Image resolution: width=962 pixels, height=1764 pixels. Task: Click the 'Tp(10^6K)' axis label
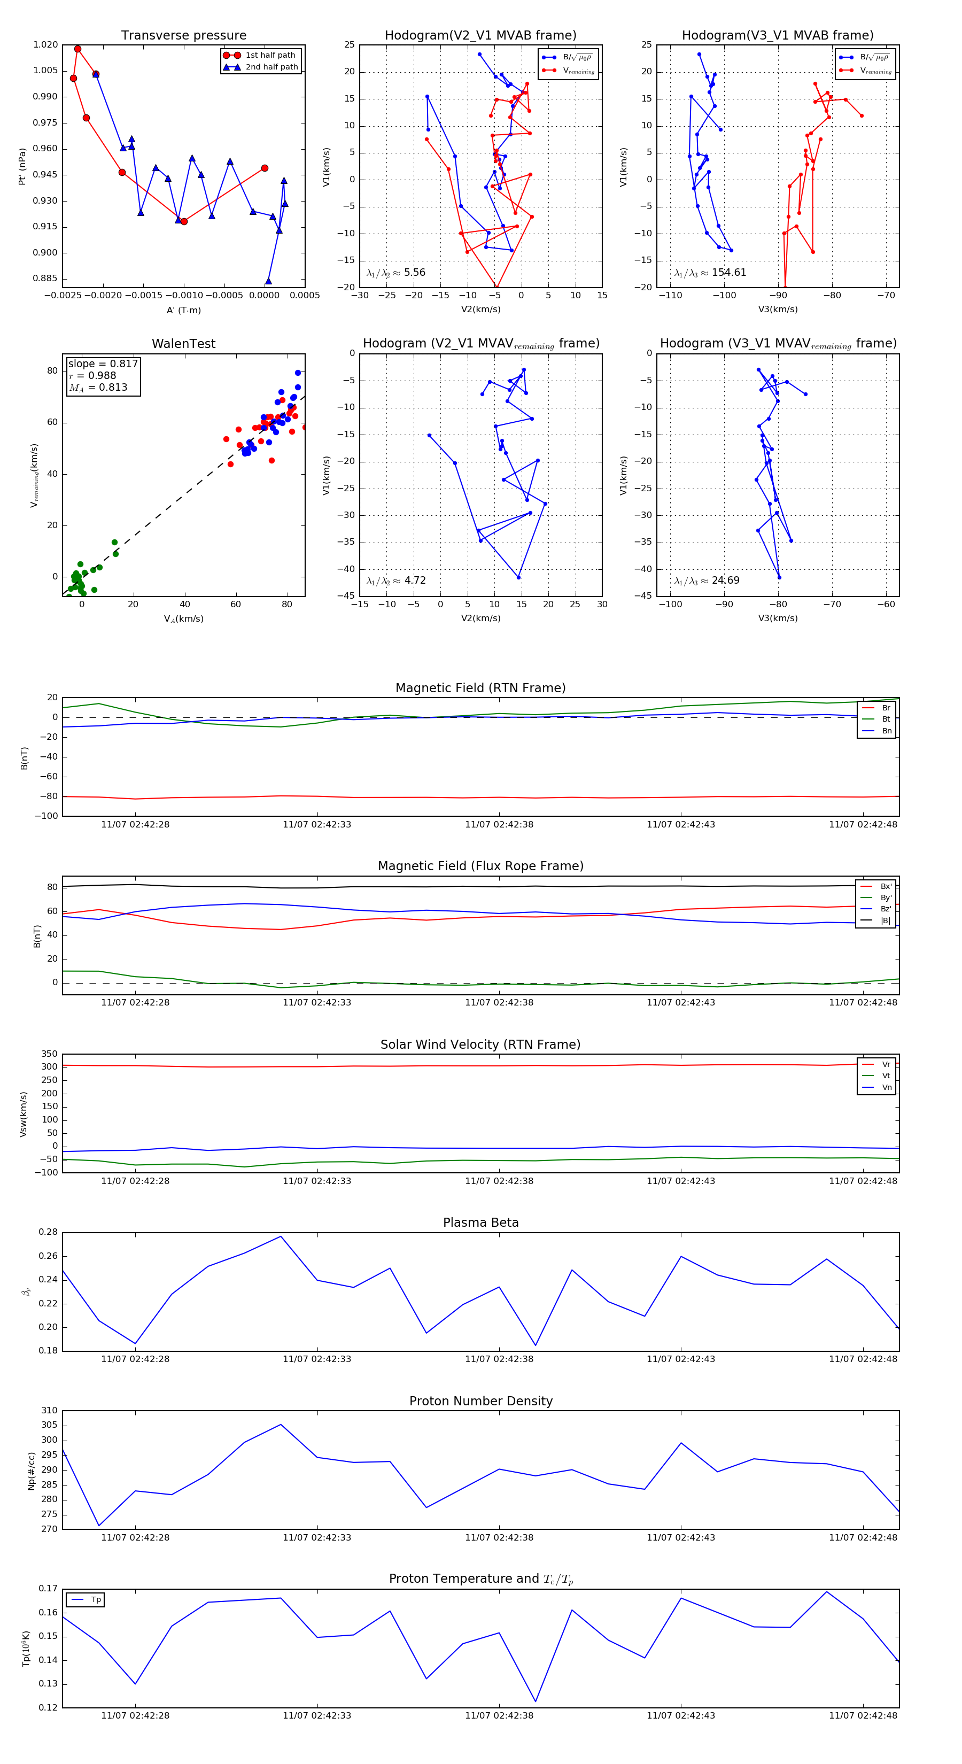[x=26, y=1649]
